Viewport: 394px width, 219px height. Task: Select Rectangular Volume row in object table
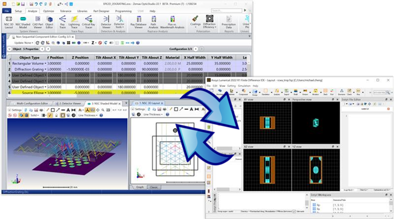tap(128, 64)
